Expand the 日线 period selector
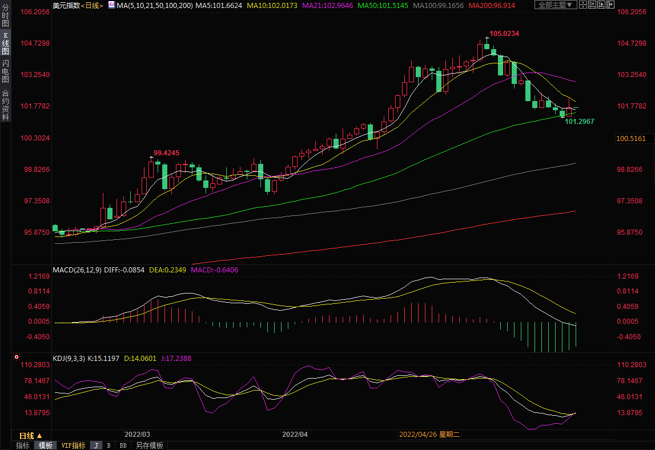Viewport: 655px width, 450px height. click(x=31, y=435)
